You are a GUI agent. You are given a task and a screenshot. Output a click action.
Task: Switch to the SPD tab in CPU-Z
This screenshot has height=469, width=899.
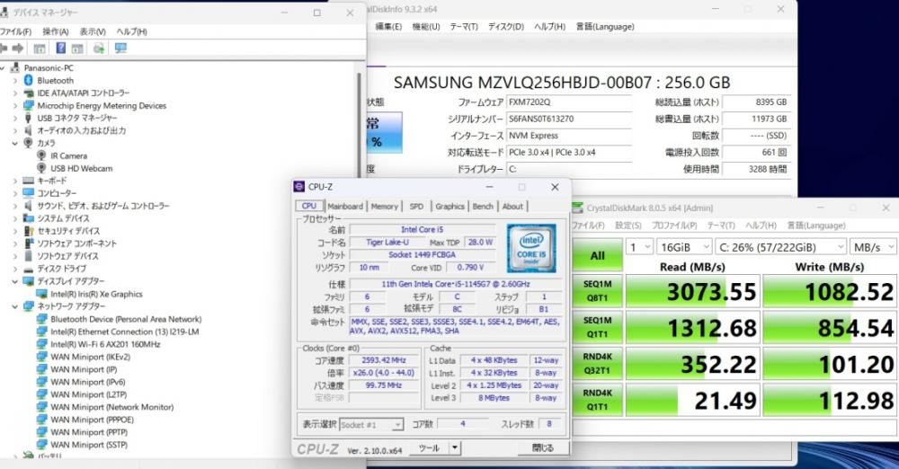click(417, 207)
